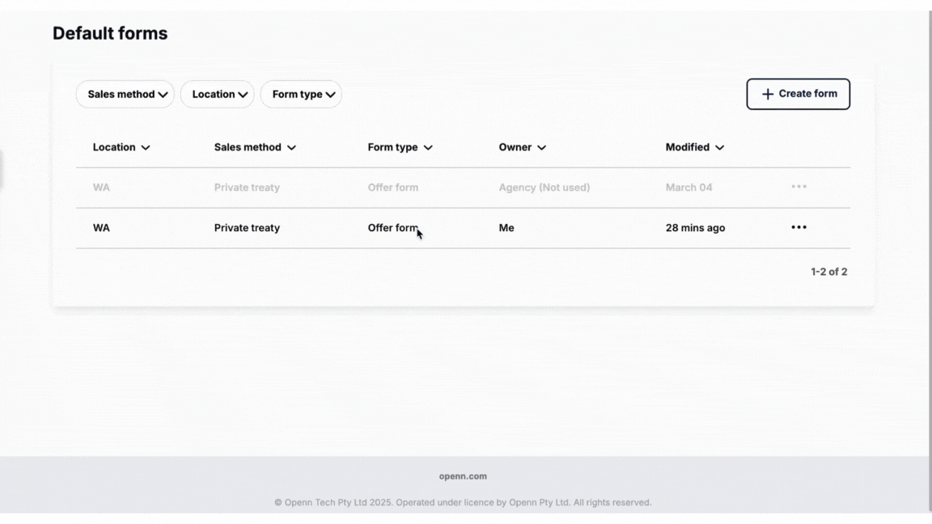Click the bold Private treaty row entry
This screenshot has width=932, height=524.
click(x=247, y=228)
